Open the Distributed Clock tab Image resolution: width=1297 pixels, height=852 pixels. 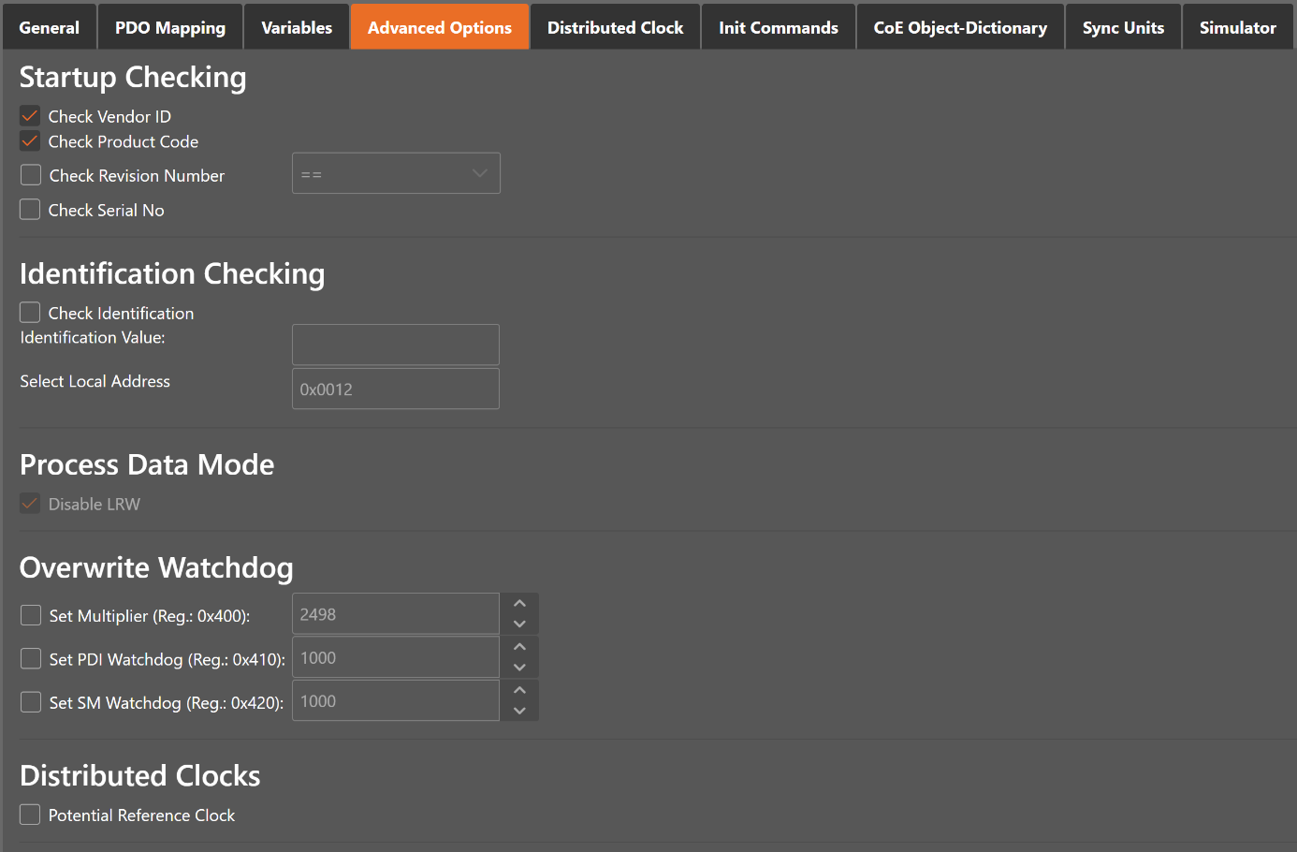click(x=615, y=26)
